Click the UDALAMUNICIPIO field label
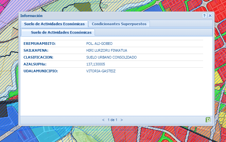Viewport: 226px width, 142px height. coord(41,71)
